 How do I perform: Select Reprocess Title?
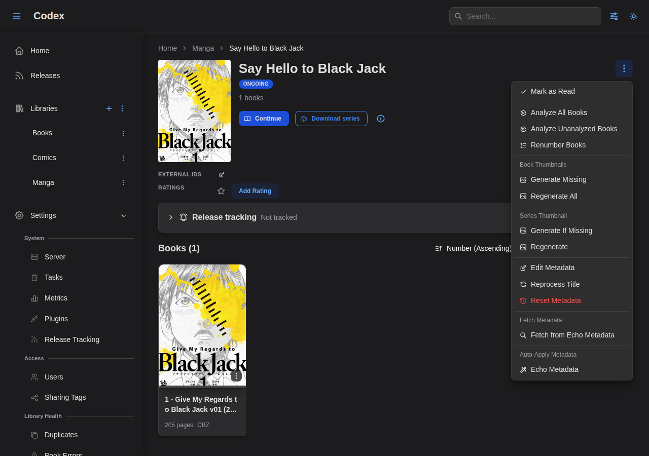click(x=572, y=285)
